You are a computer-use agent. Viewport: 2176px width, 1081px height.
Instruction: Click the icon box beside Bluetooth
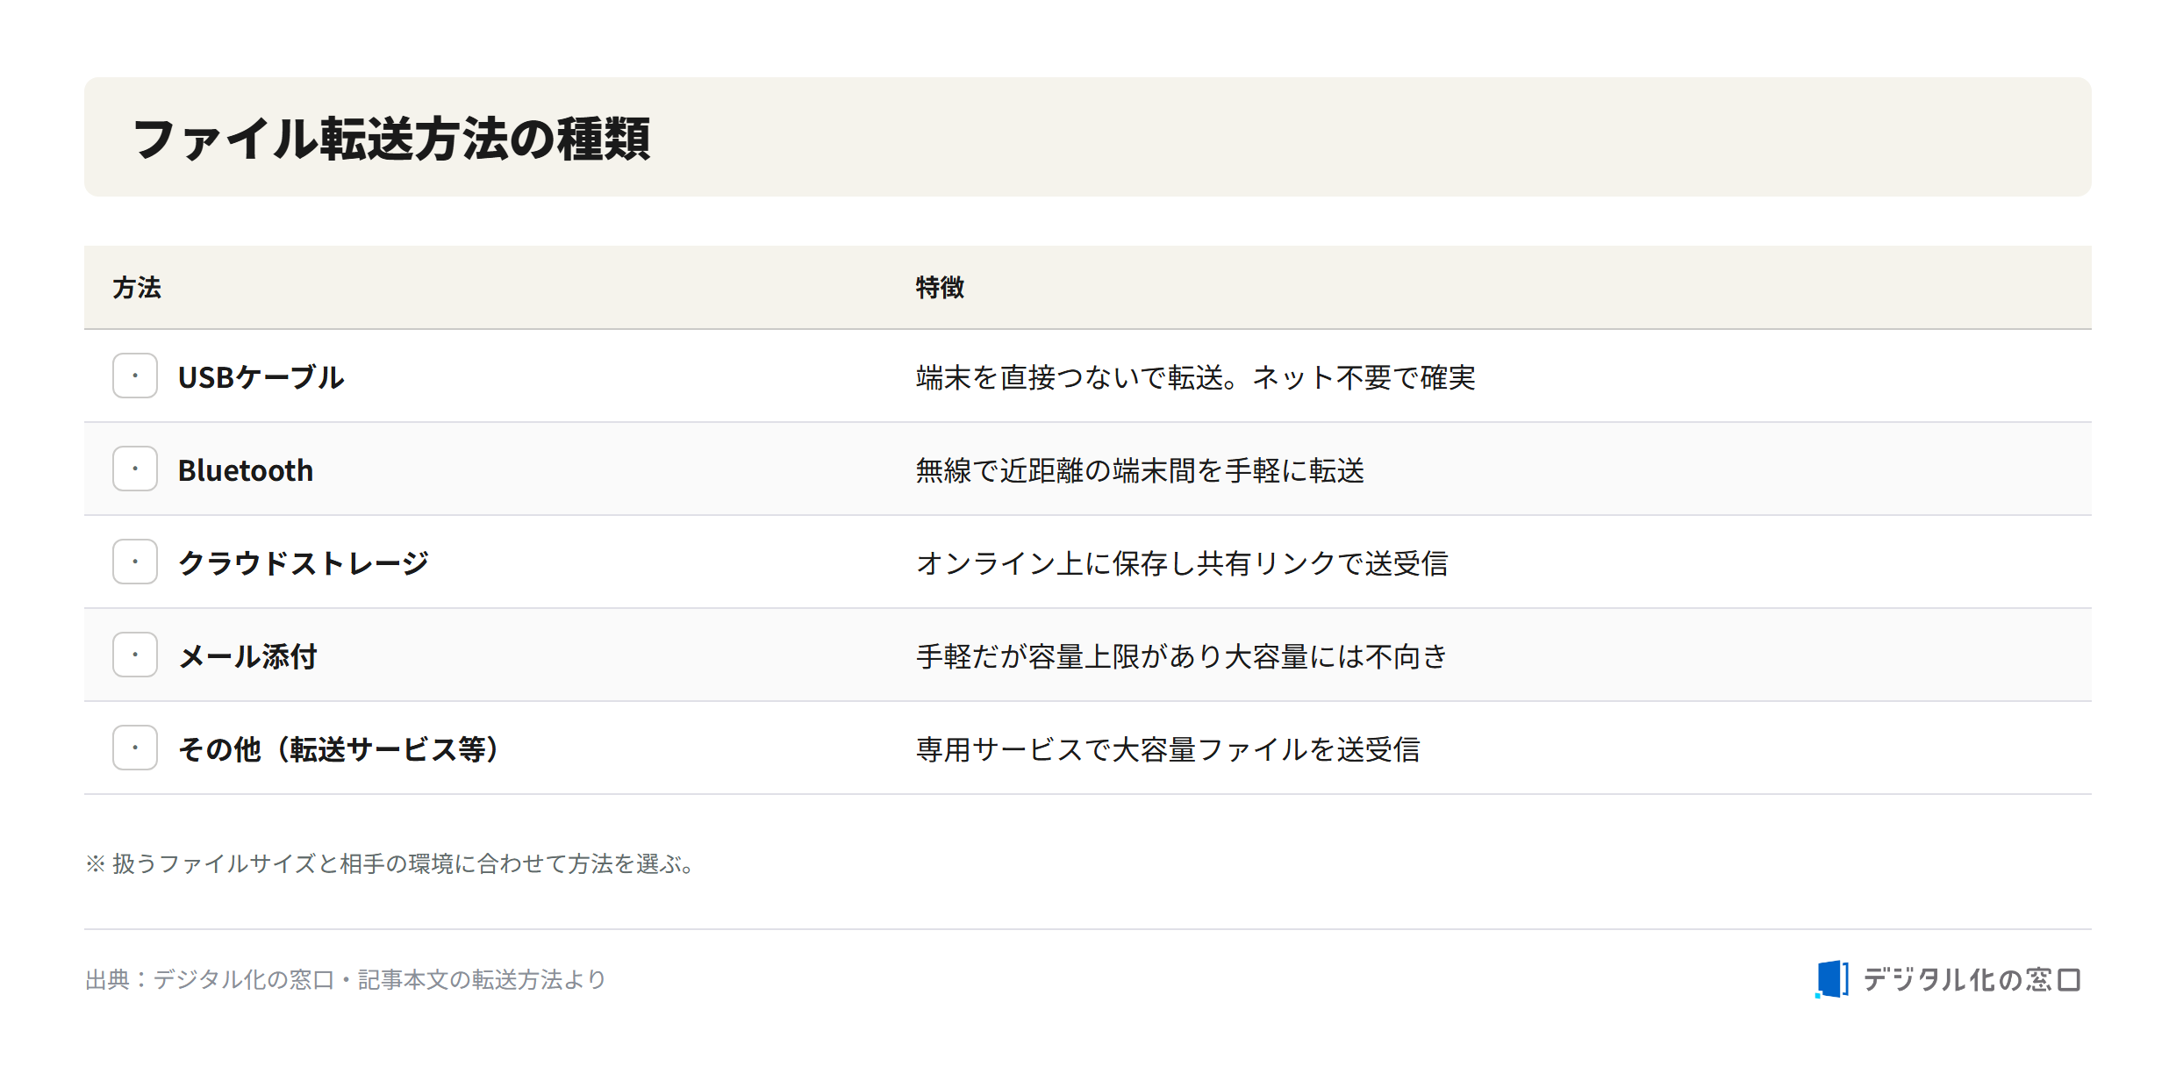click(135, 469)
